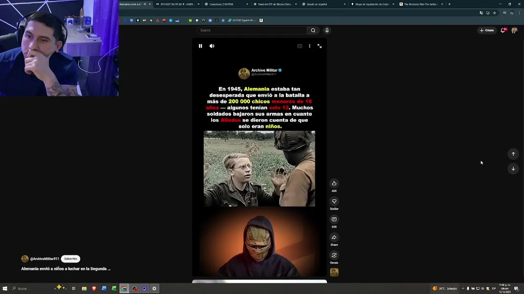Go to previous Short with up arrow
This screenshot has width=524, height=294.
pos(513,154)
